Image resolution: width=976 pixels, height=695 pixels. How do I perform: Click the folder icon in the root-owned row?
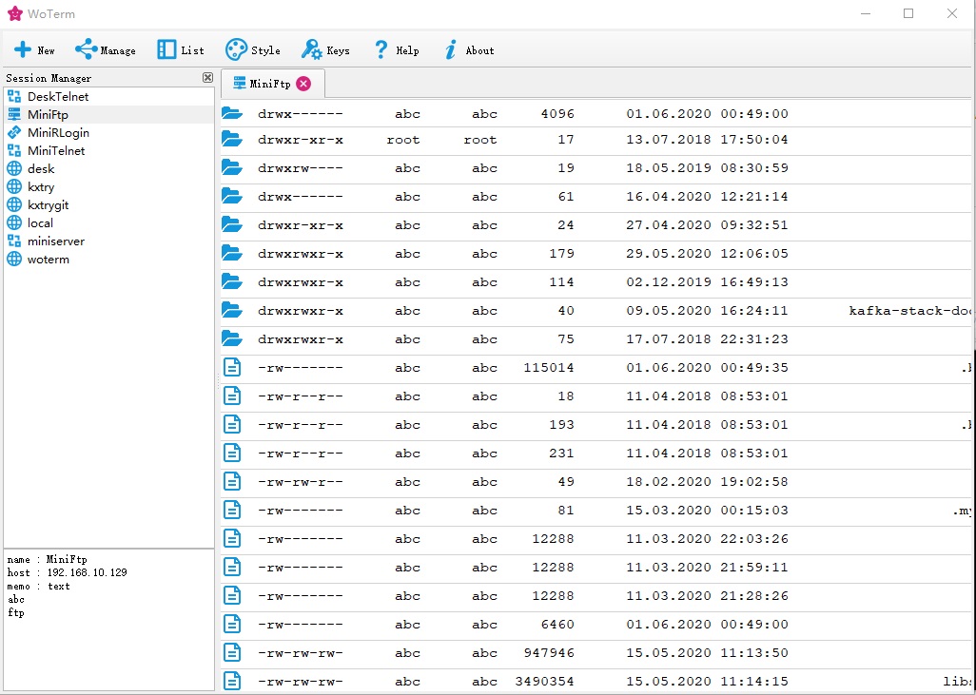pos(232,140)
